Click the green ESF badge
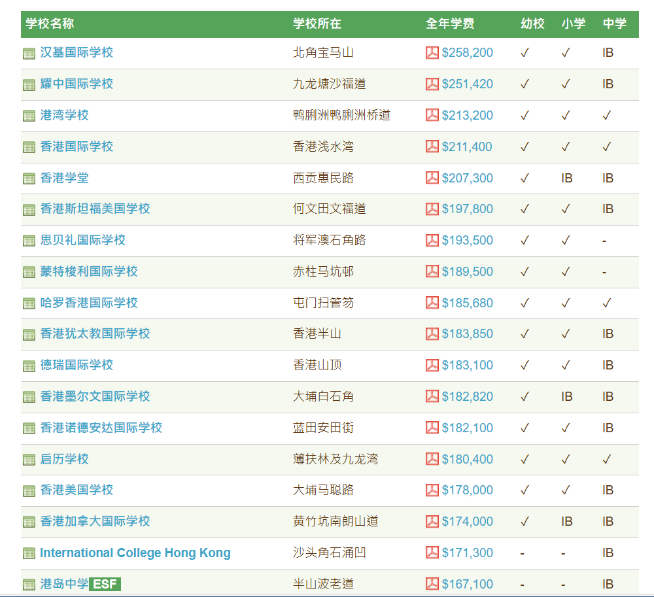The image size is (654, 597). click(x=105, y=584)
